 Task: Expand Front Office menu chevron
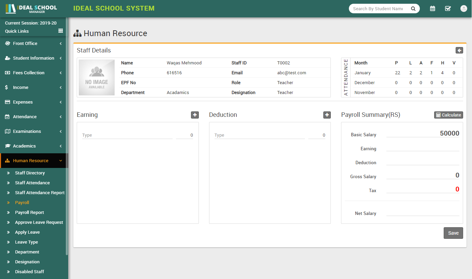click(x=61, y=44)
